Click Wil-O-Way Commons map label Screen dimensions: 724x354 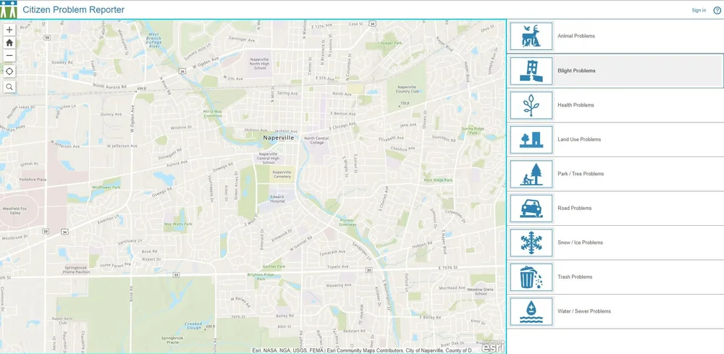coord(212,113)
